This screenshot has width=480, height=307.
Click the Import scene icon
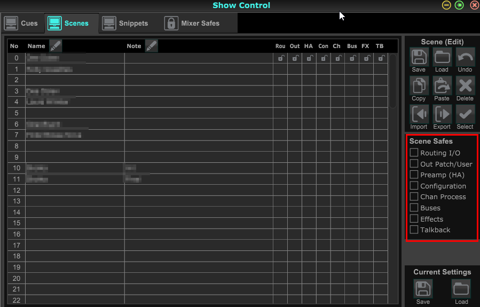click(x=419, y=114)
